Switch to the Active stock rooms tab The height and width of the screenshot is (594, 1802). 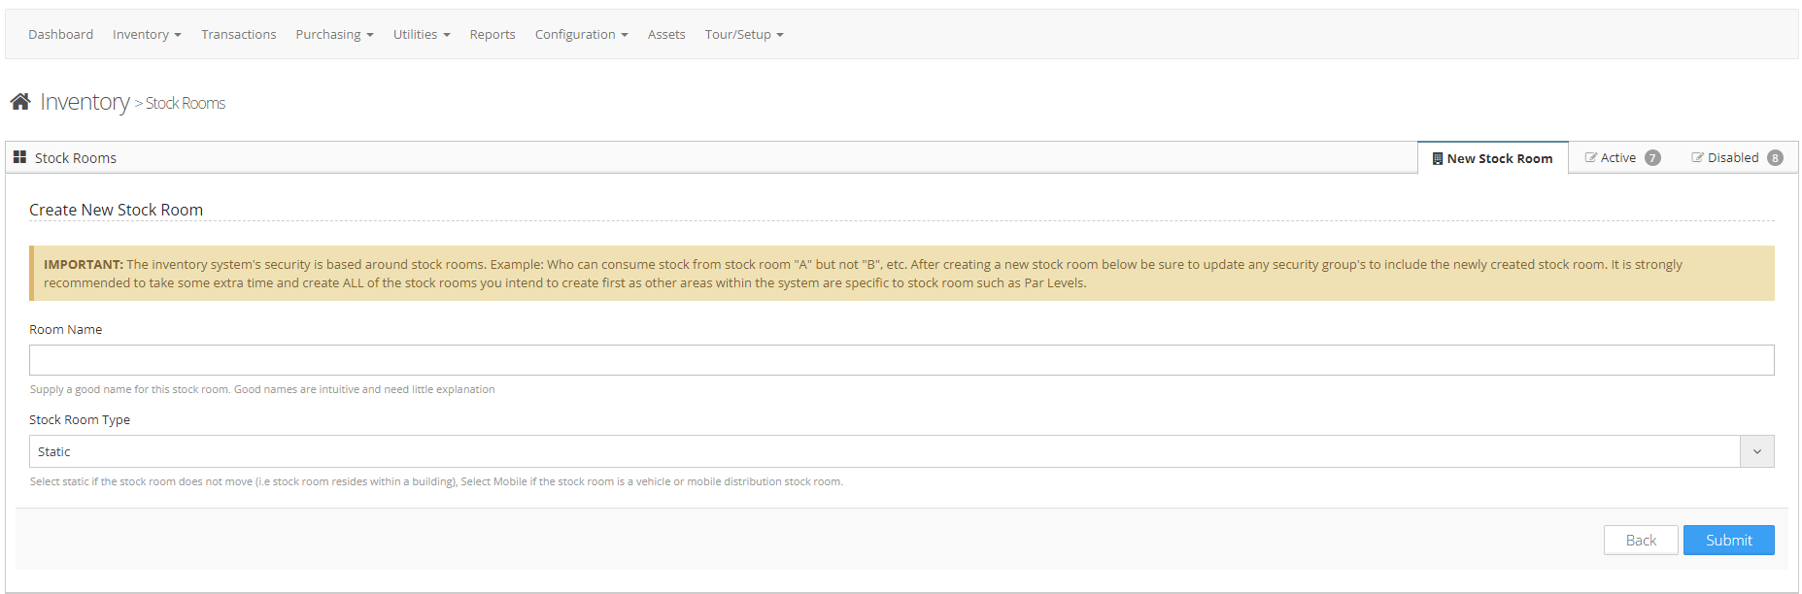[1617, 158]
